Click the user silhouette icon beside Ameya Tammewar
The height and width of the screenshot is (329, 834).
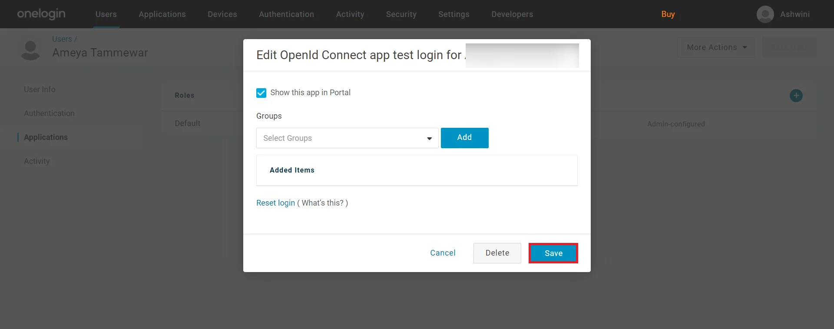click(30, 50)
